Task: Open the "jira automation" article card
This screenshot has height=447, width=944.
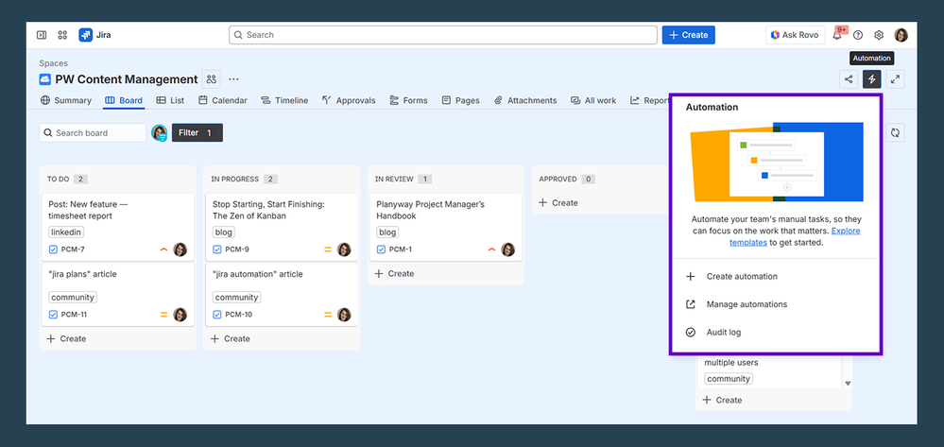Action: (x=282, y=295)
